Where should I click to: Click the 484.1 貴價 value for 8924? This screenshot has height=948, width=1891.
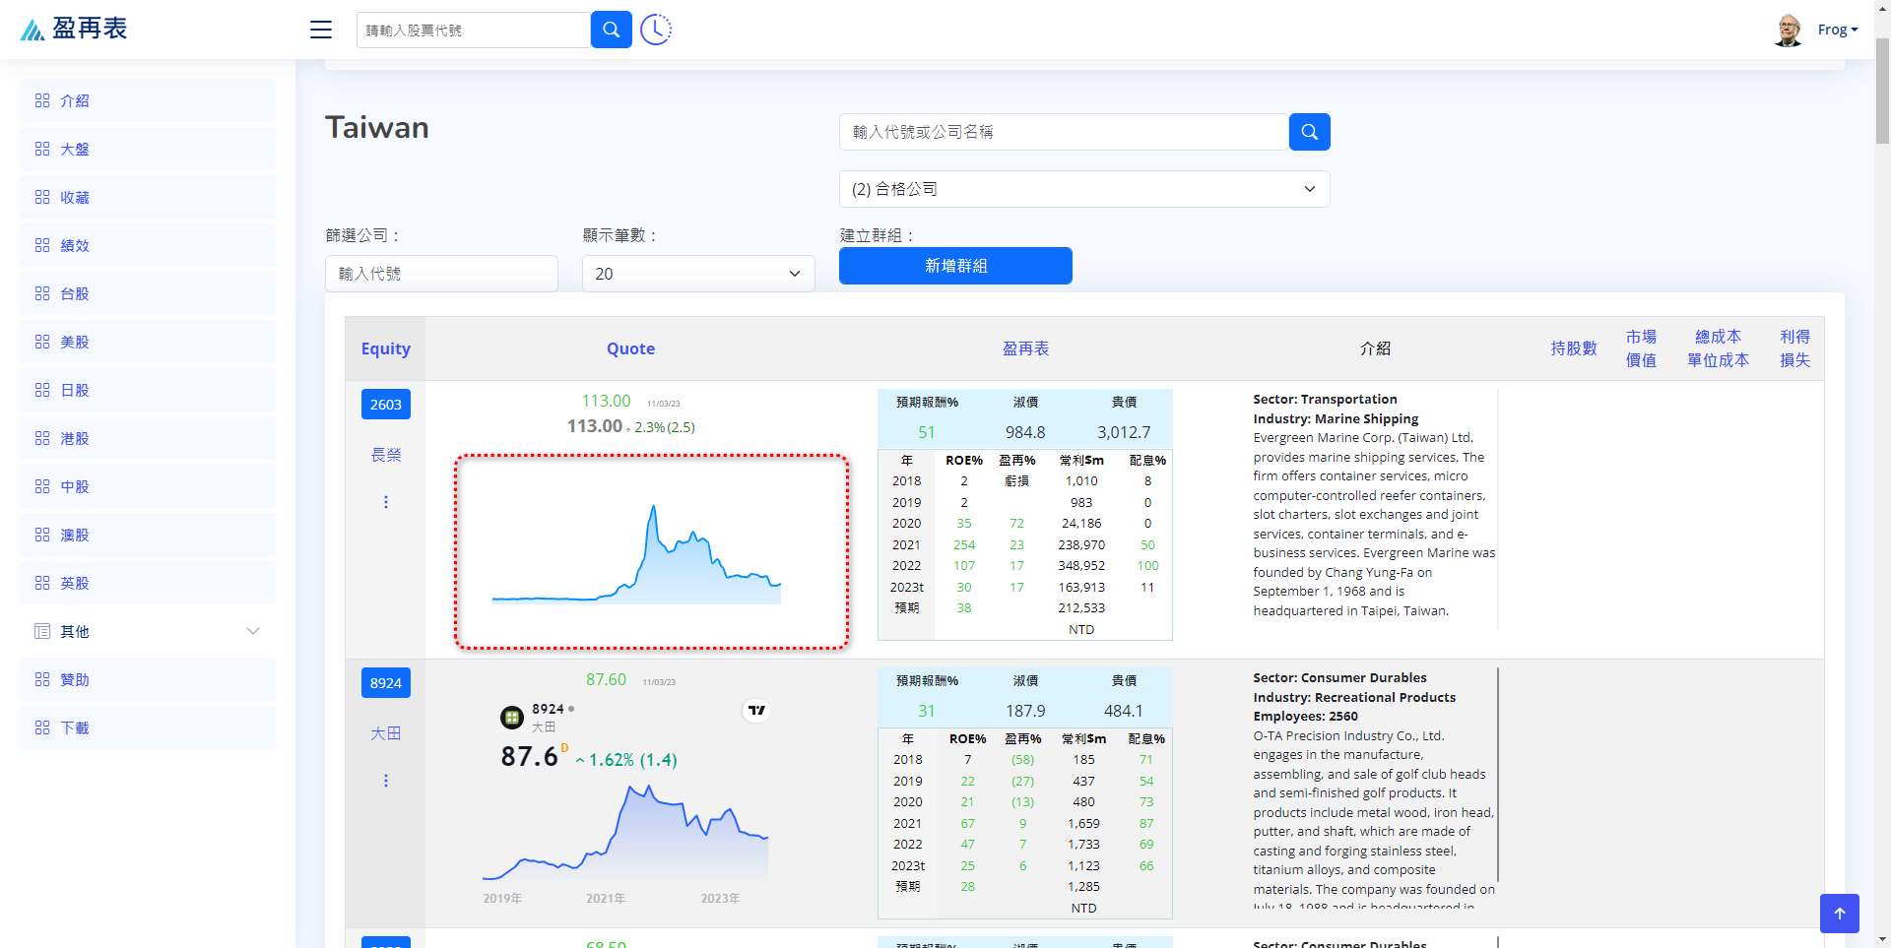click(1124, 711)
